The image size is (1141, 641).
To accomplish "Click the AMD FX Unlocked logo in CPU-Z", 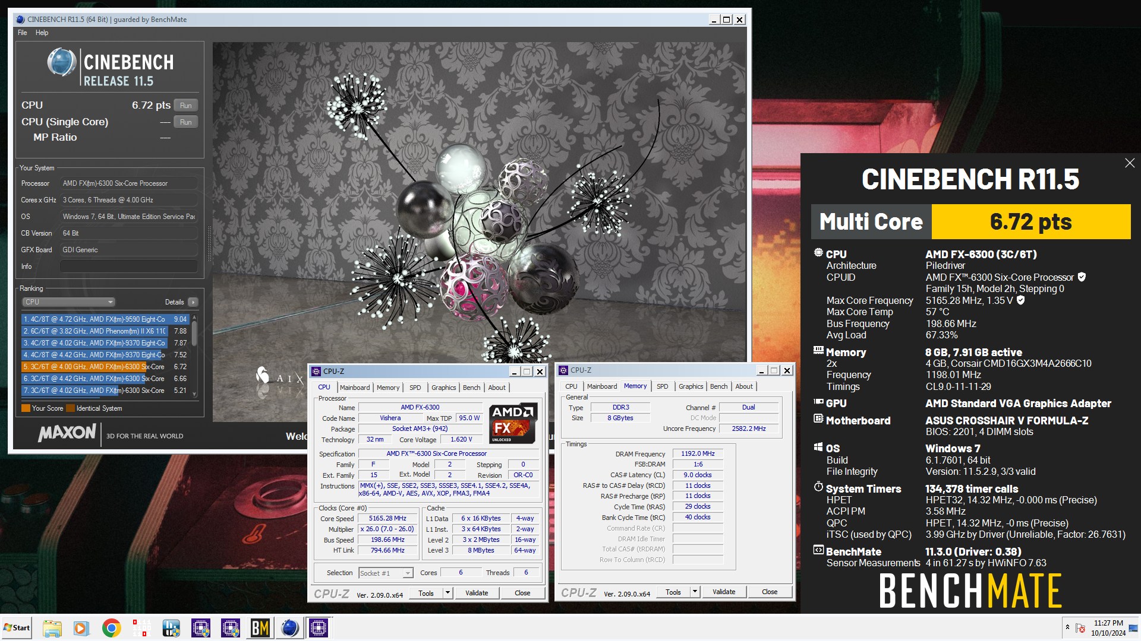I will point(513,423).
